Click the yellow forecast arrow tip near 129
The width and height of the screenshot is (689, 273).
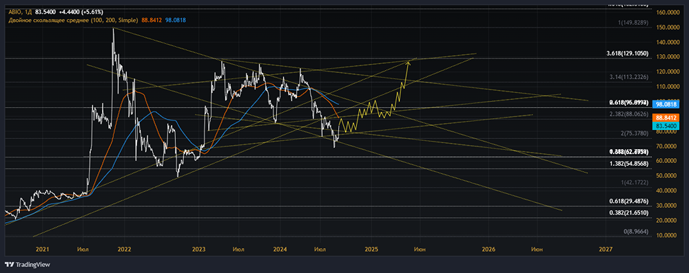coord(408,63)
